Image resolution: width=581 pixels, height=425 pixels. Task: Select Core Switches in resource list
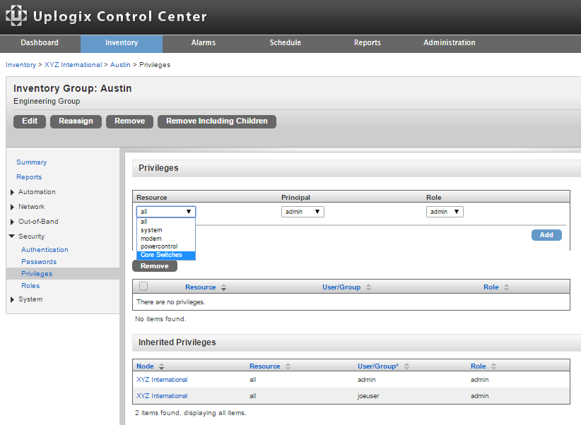click(165, 255)
